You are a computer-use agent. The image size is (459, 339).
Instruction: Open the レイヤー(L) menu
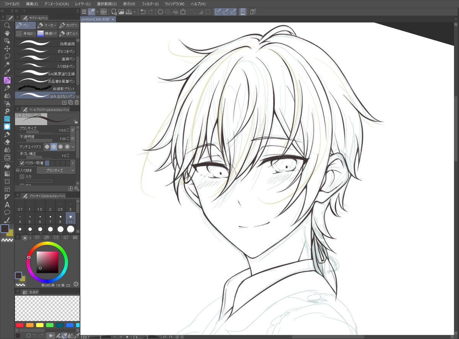(83, 4)
